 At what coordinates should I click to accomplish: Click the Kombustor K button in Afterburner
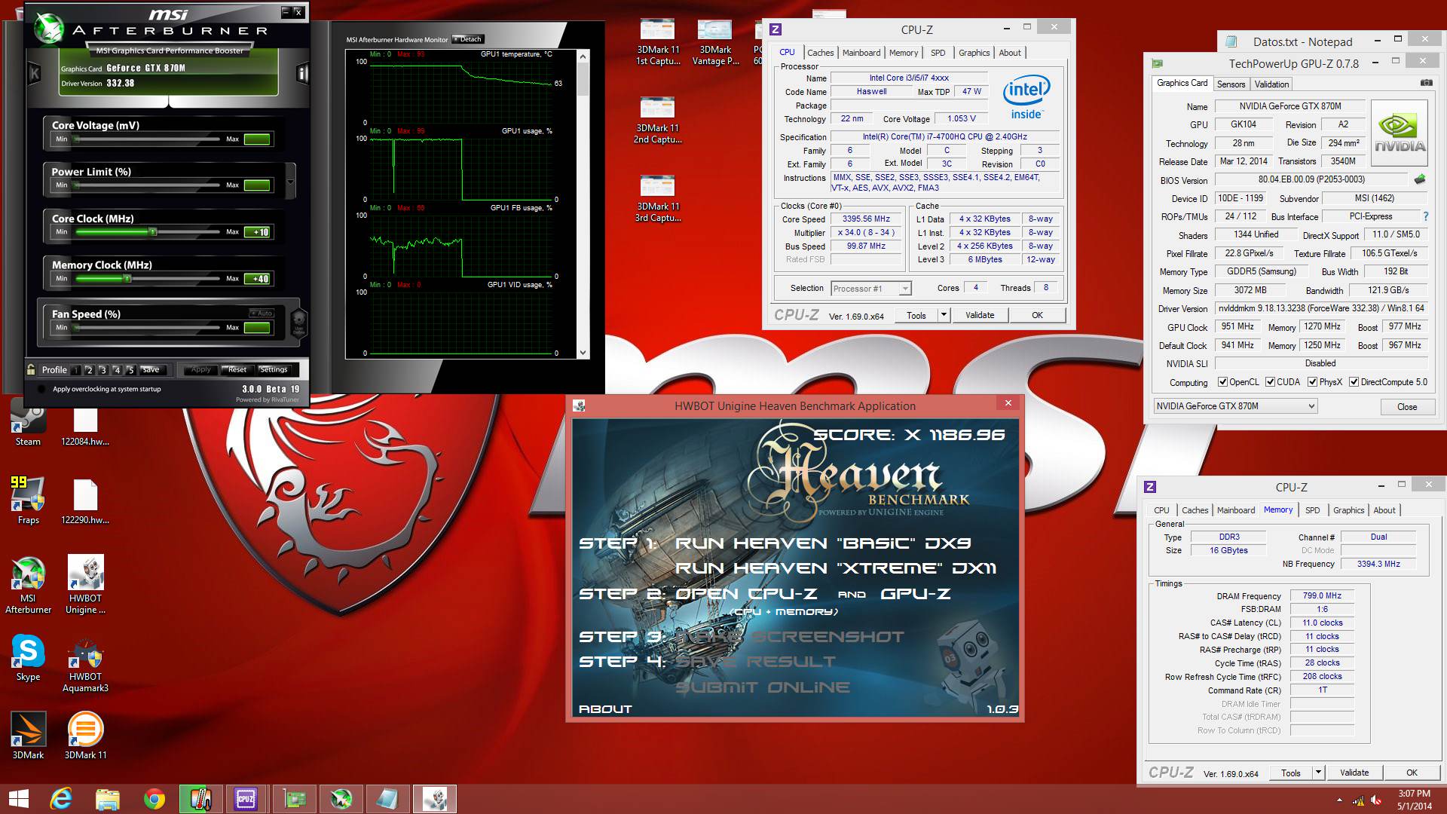click(34, 73)
